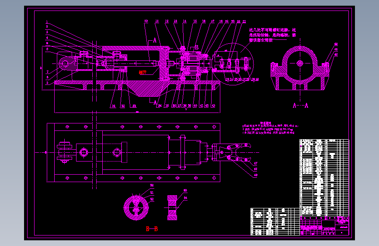The image size is (379, 246).
Task: Click the red "剖开" annotation text
Action: [x=143, y=72]
